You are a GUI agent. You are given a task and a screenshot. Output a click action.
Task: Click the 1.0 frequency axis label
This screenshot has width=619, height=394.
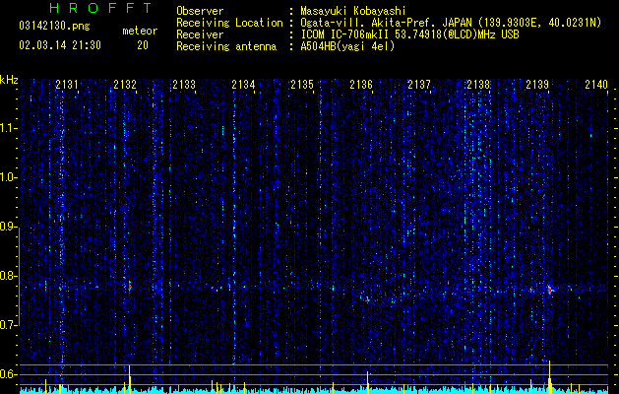pos(8,177)
